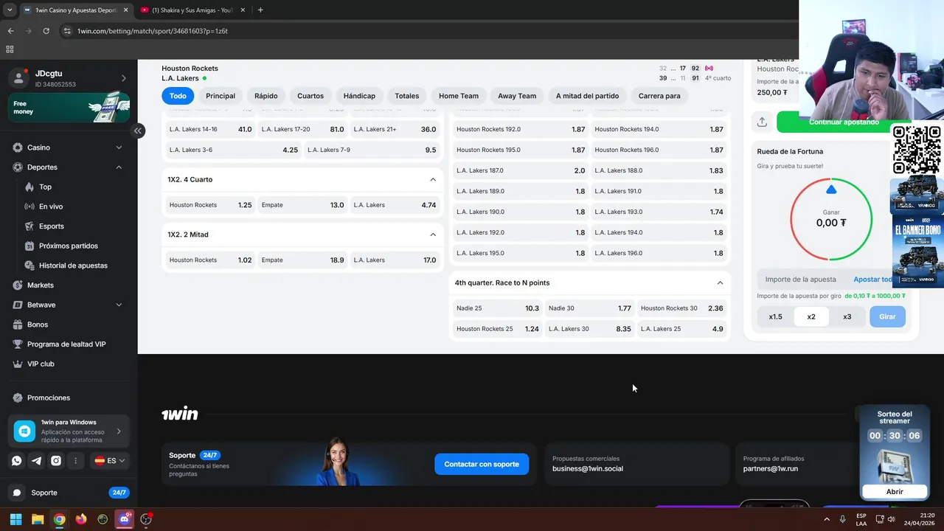The width and height of the screenshot is (944, 531).
Task: Select Away Team filter tab
Action: [517, 96]
